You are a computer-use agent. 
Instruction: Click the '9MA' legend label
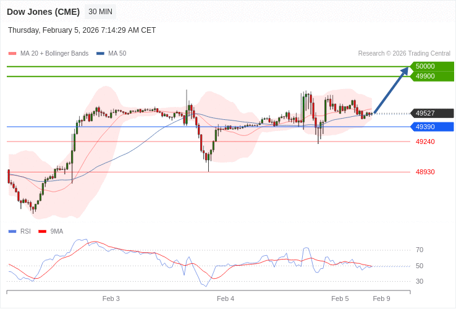coord(57,232)
